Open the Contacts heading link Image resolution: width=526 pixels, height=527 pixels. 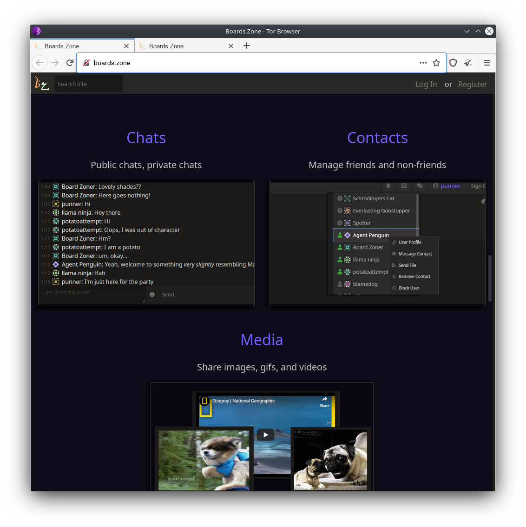(377, 138)
